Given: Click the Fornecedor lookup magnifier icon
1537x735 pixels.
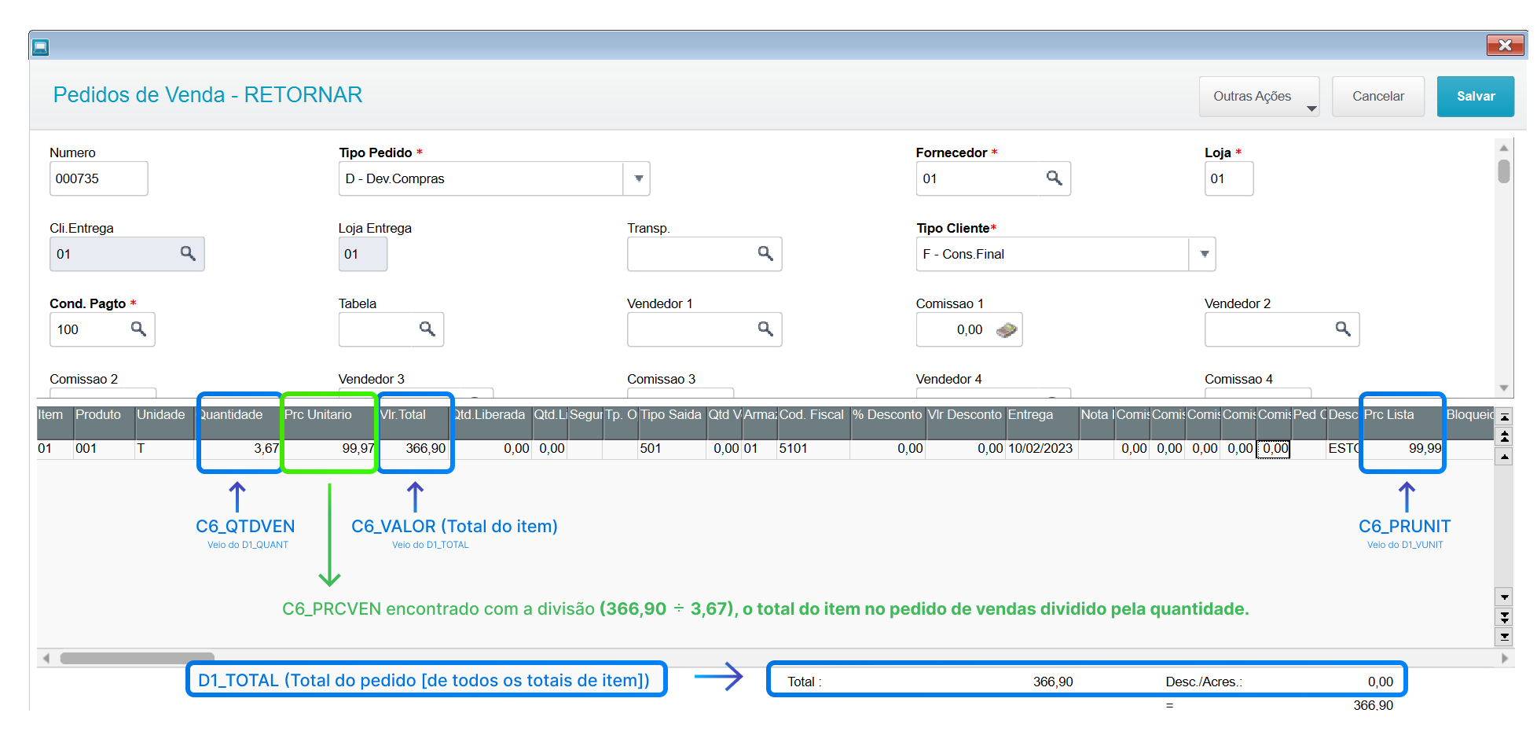Looking at the screenshot, I should [x=1055, y=178].
